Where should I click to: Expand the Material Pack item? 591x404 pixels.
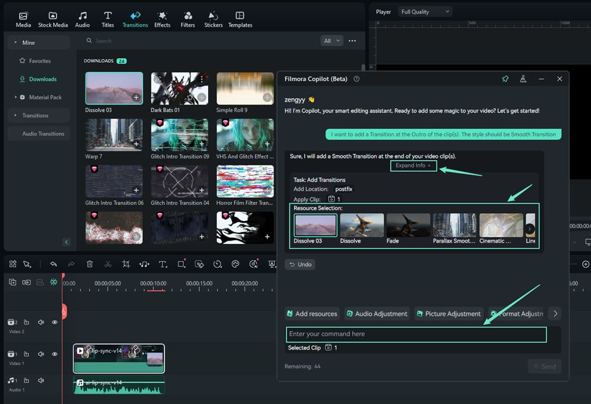point(15,97)
